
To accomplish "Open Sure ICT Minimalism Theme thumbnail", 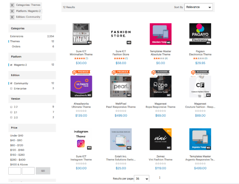I will pyautogui.click(x=81, y=34).
